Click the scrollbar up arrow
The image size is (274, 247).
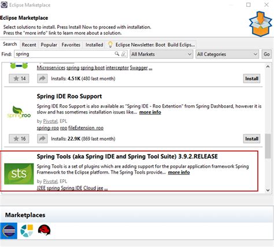268,67
